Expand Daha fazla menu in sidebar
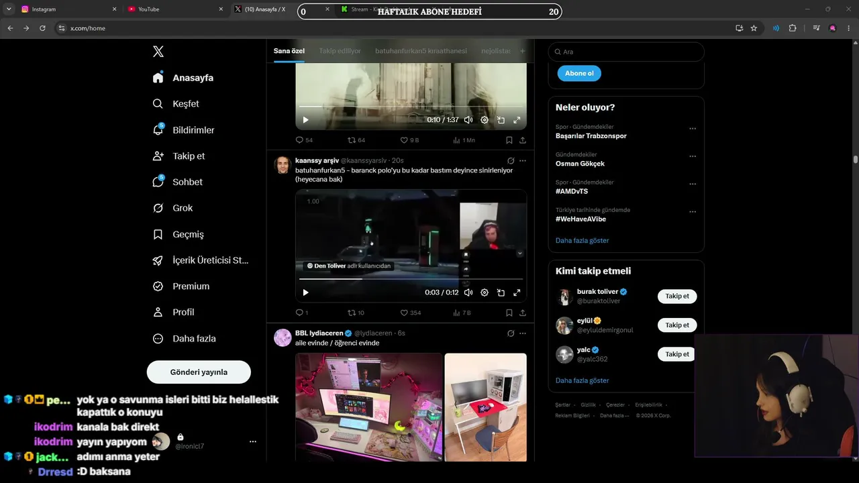859x483 pixels. point(184,339)
